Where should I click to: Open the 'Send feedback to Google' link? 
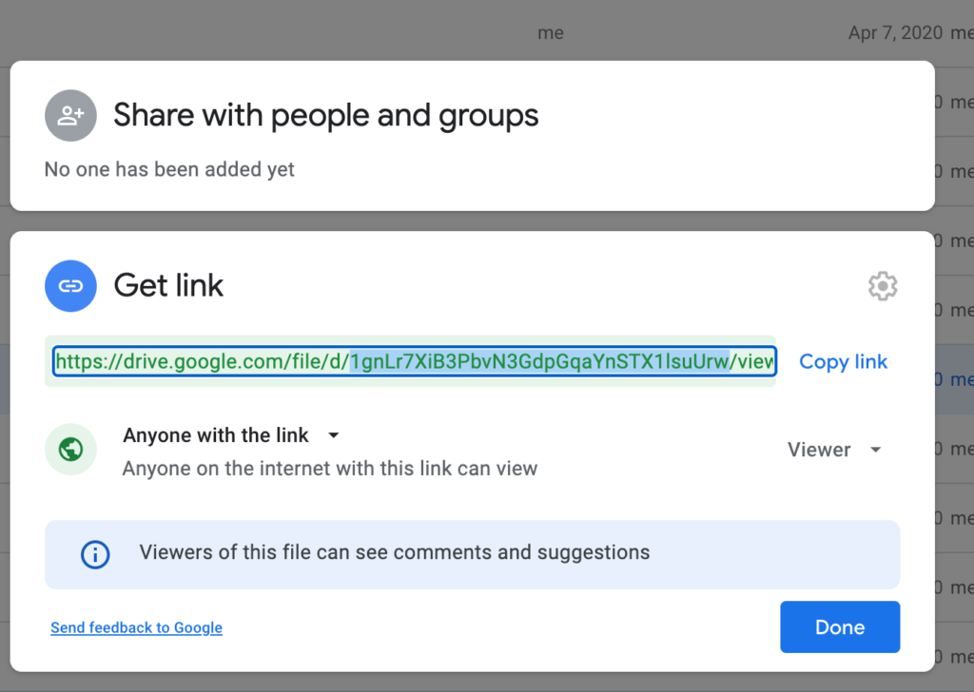(x=136, y=627)
